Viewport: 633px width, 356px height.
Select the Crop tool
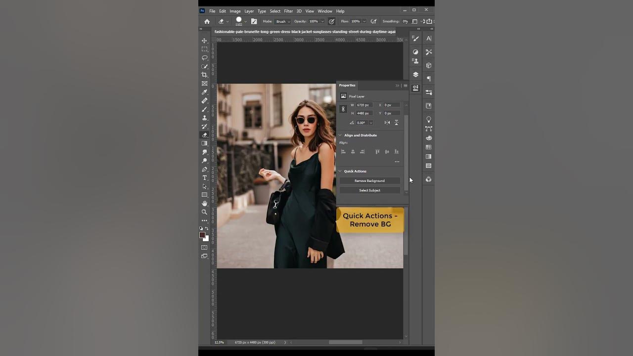click(204, 75)
